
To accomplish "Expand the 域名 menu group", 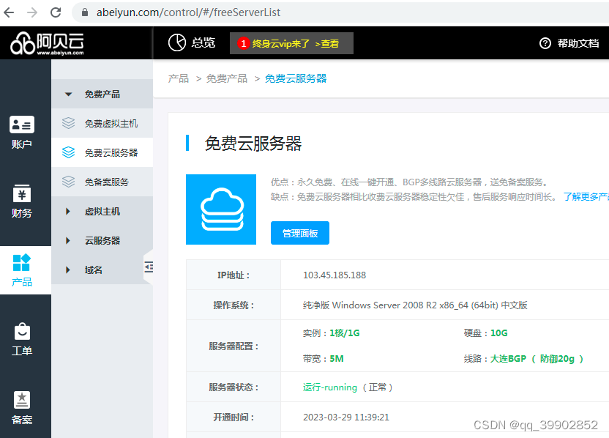I will click(97, 270).
